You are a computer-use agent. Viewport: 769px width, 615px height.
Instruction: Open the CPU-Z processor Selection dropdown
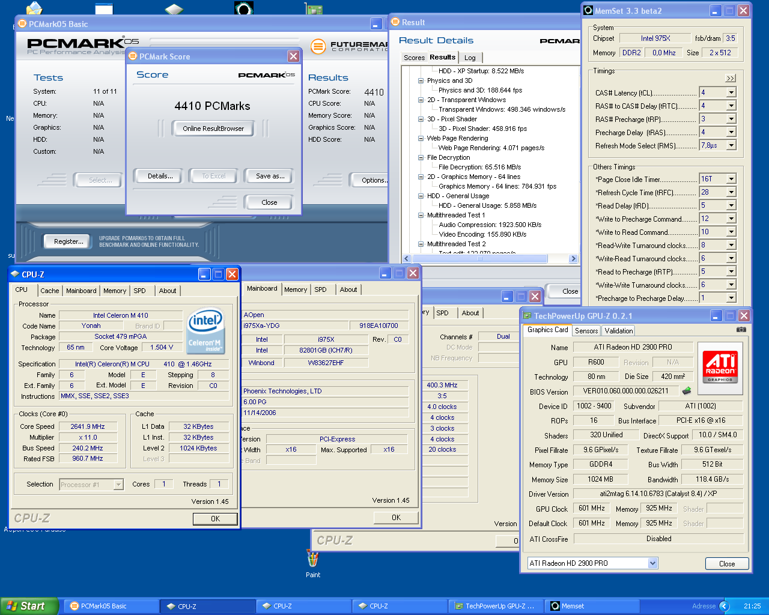pos(118,485)
